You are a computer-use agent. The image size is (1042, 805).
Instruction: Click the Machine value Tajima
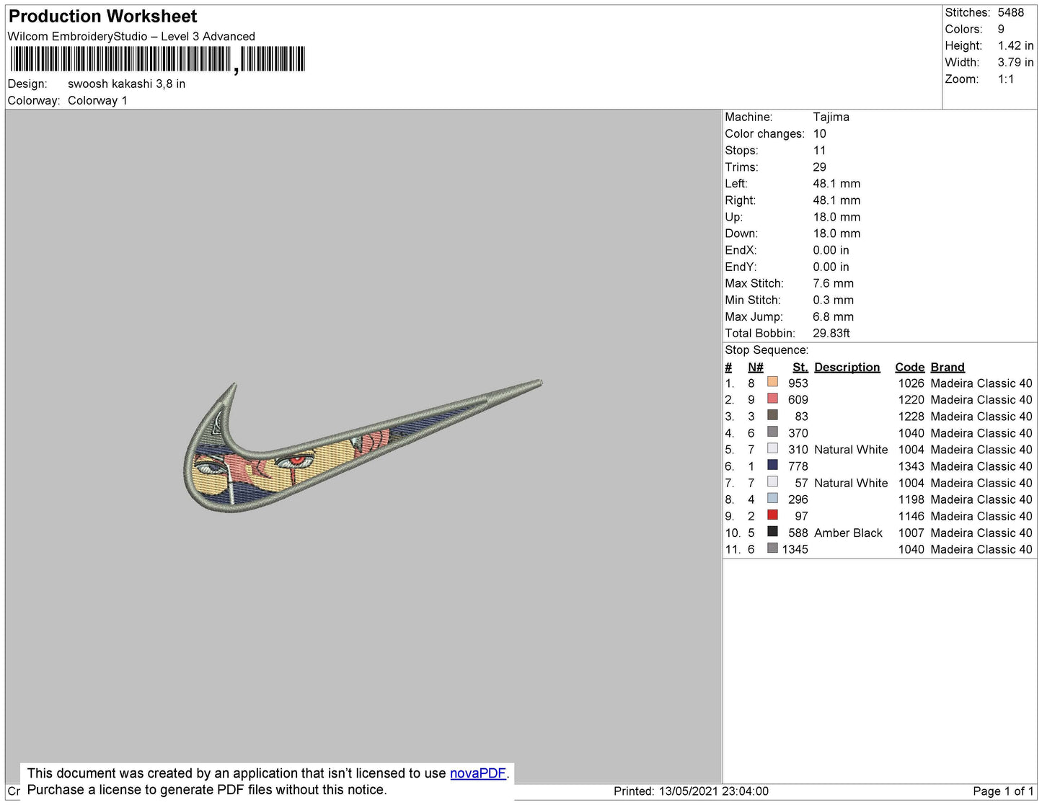coord(831,117)
